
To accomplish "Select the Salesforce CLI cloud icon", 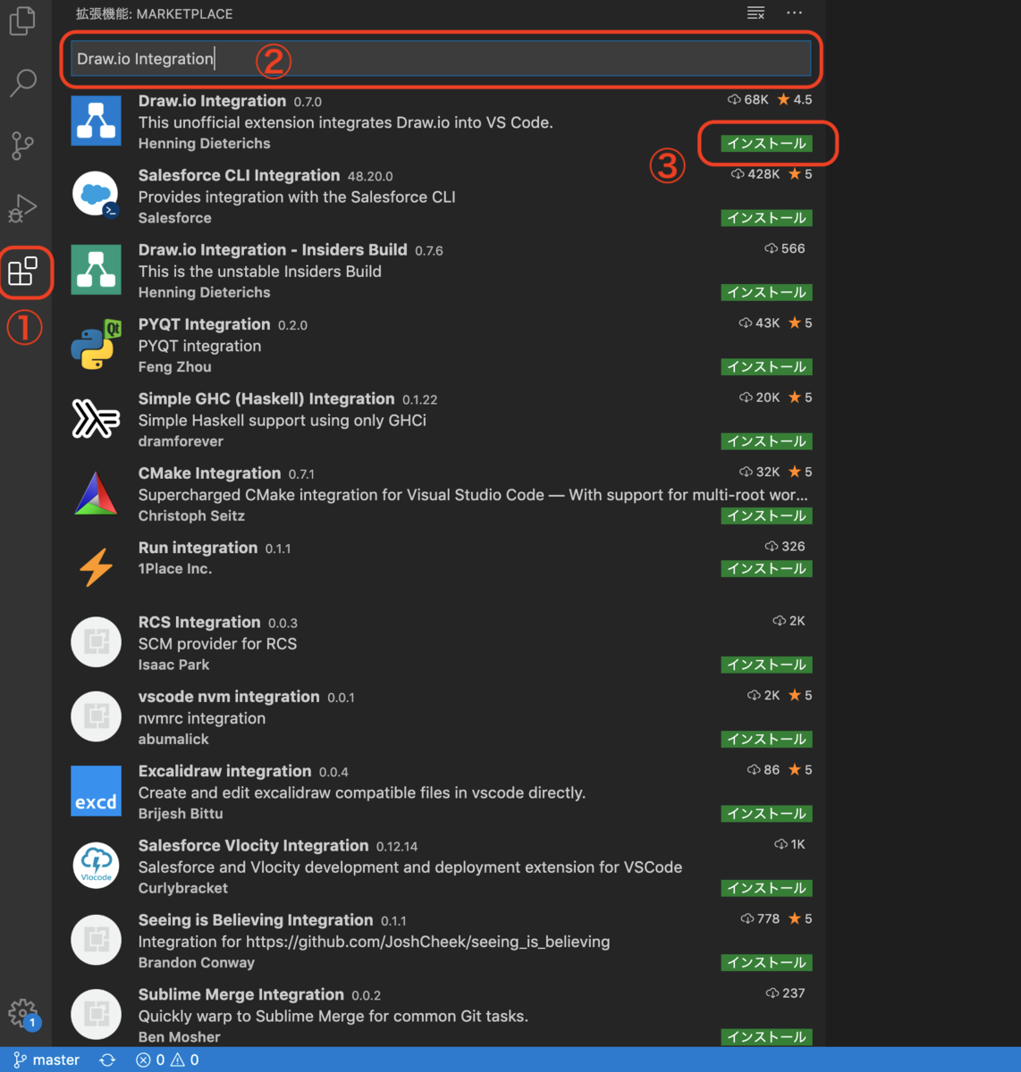I will pos(96,195).
